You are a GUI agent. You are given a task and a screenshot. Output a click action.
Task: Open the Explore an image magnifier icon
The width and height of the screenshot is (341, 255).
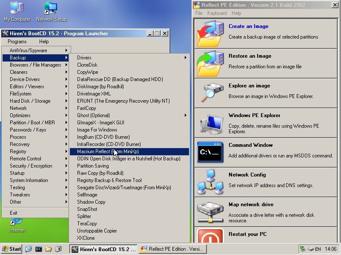coord(212,93)
